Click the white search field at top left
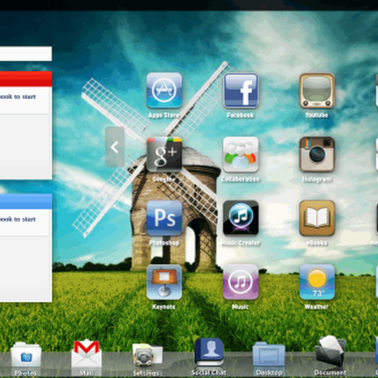This screenshot has width=378, height=378. click(26, 53)
